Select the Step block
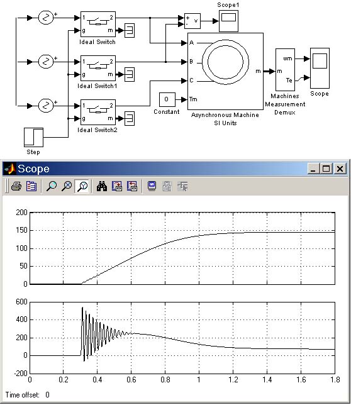Image resolution: width=351 pixels, height=405 pixels. coord(33,137)
